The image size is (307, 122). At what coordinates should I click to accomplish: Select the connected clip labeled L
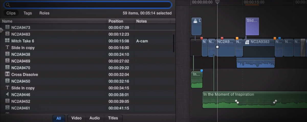(196, 26)
